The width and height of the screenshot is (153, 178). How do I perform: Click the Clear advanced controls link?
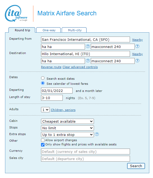point(80,67)
